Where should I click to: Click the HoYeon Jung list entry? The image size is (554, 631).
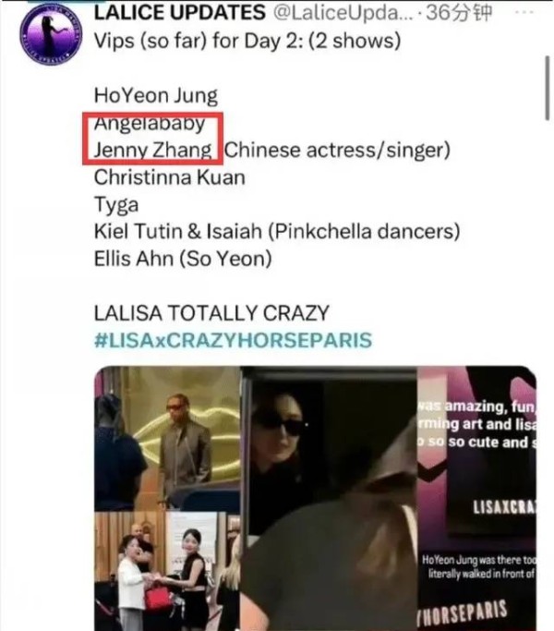point(156,96)
